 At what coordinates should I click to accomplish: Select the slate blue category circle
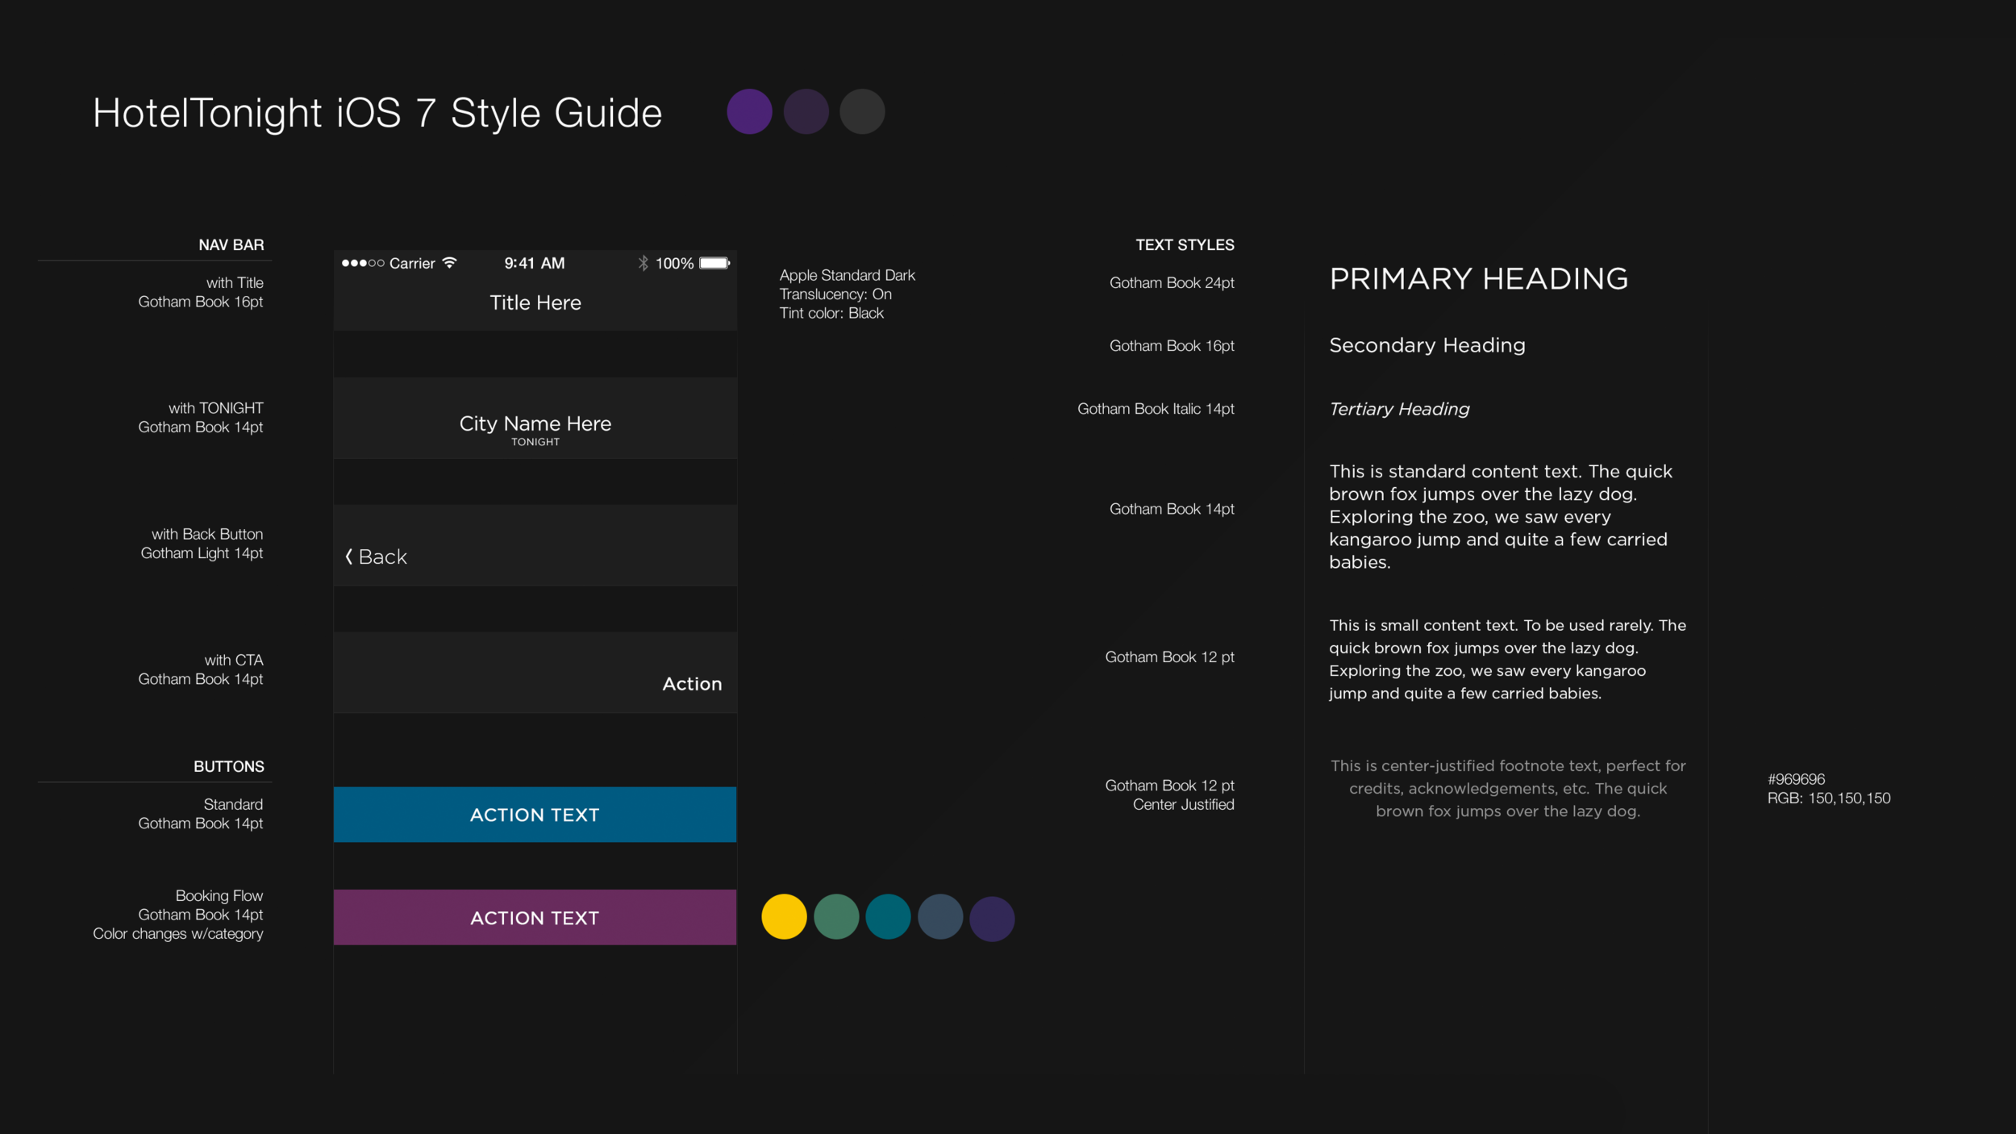pyautogui.click(x=940, y=917)
